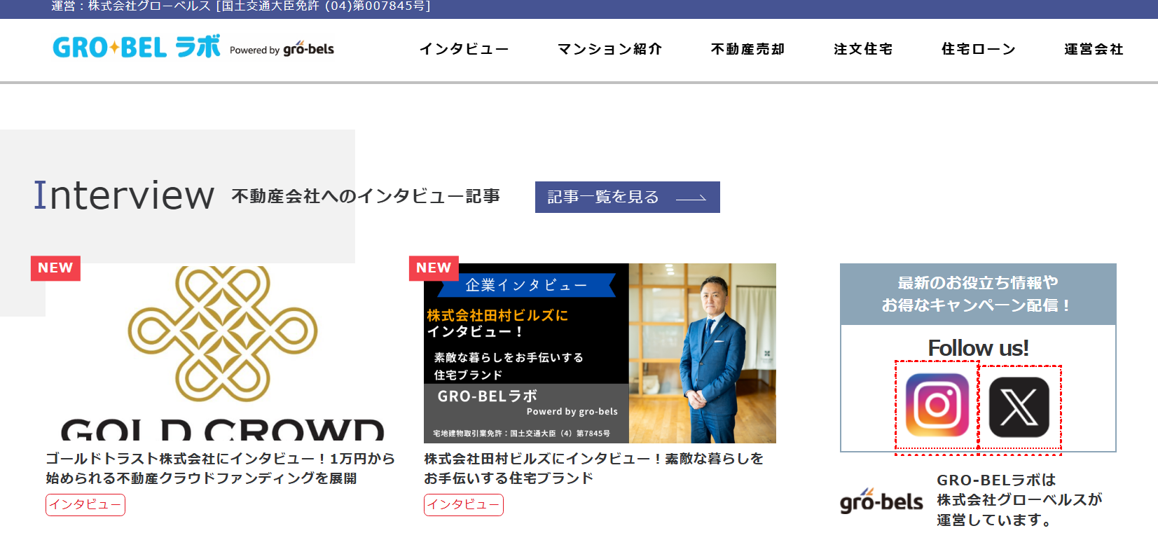Image resolution: width=1158 pixels, height=540 pixels.
Task: Read the ゴールドトラスト株式会社 interview article title
Action: 220,468
